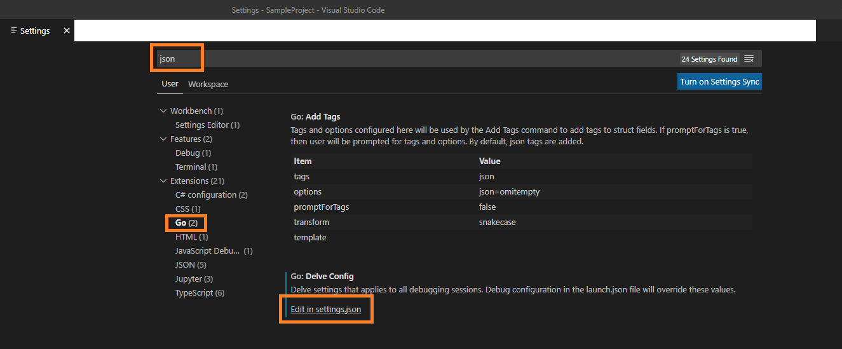Viewport: 842px width, 349px height.
Task: Click the promptForTags row item
Action: pyautogui.click(x=322, y=207)
